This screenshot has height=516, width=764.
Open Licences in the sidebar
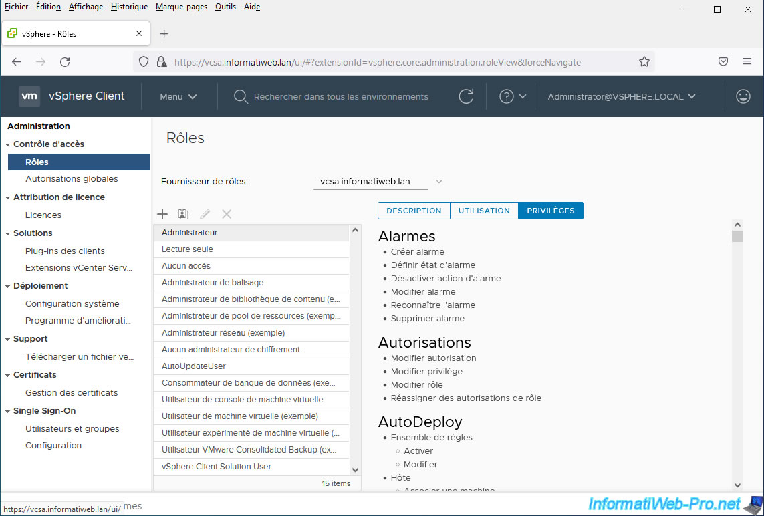(43, 215)
